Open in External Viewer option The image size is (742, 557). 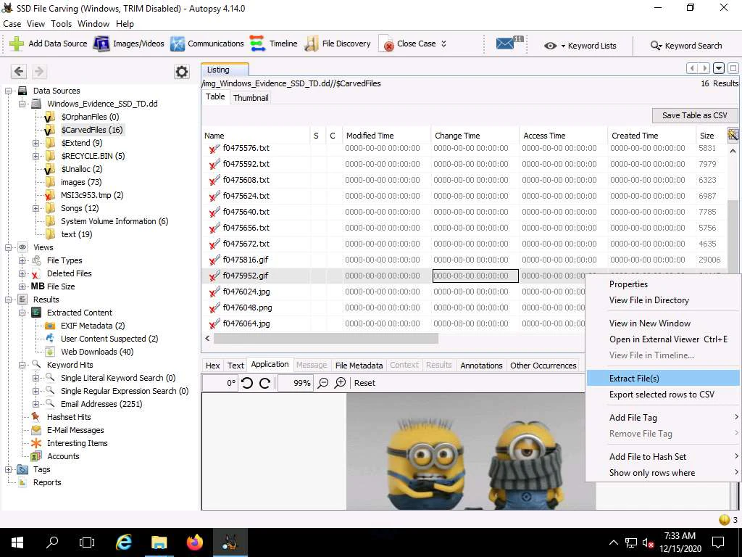click(663, 339)
